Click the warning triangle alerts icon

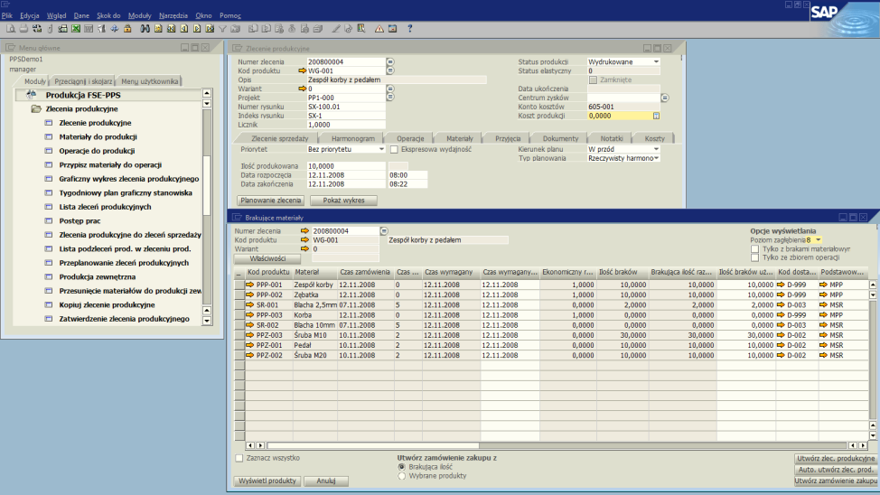[379, 29]
